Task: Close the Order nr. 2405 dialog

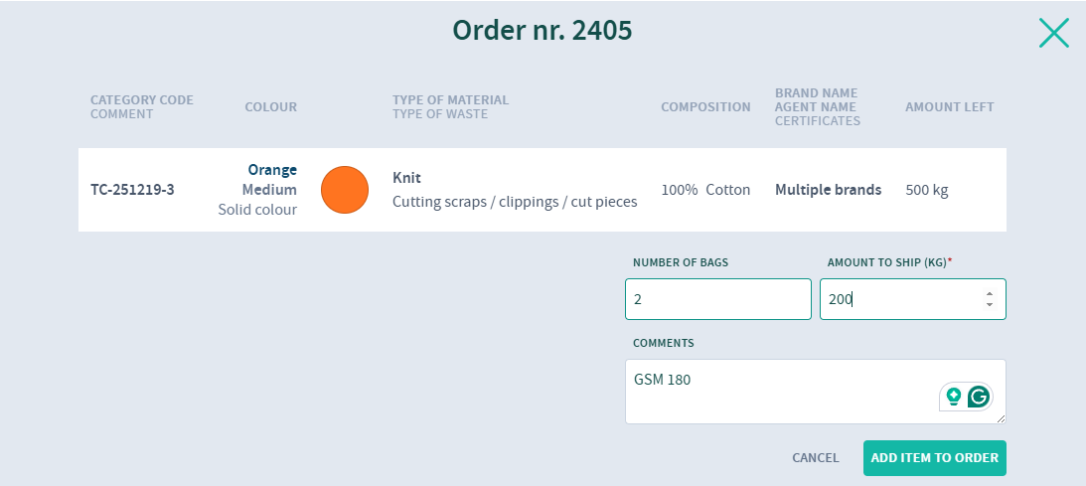Action: tap(1053, 33)
